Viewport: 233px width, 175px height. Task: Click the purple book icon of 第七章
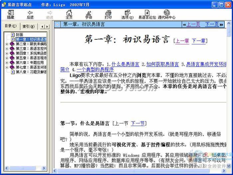12,67
